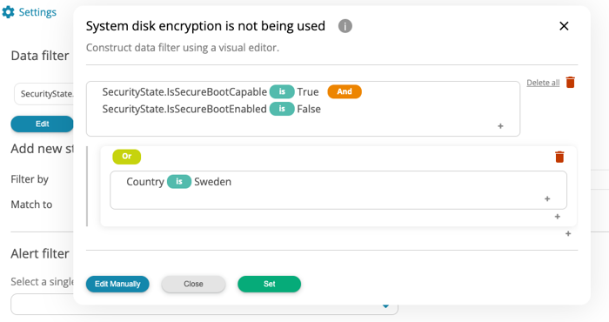The height and width of the screenshot is (322, 609).
Task: Open Settings via the gear icon
Action: [8, 12]
